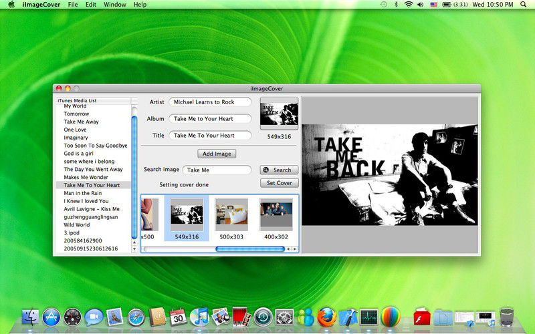Click the Search button
The image size is (535, 334).
[279, 170]
